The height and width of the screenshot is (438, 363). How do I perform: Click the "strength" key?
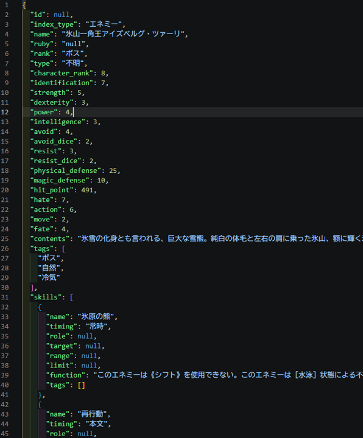coord(50,92)
